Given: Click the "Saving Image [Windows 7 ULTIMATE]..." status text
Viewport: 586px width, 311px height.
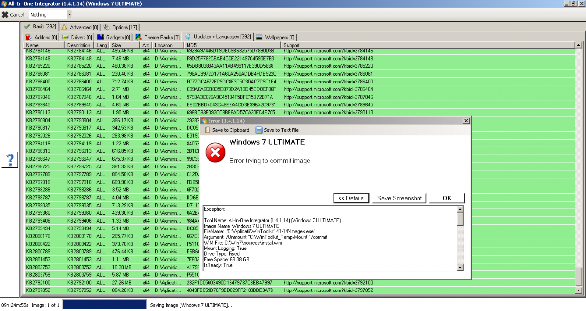Looking at the screenshot, I should [191, 305].
